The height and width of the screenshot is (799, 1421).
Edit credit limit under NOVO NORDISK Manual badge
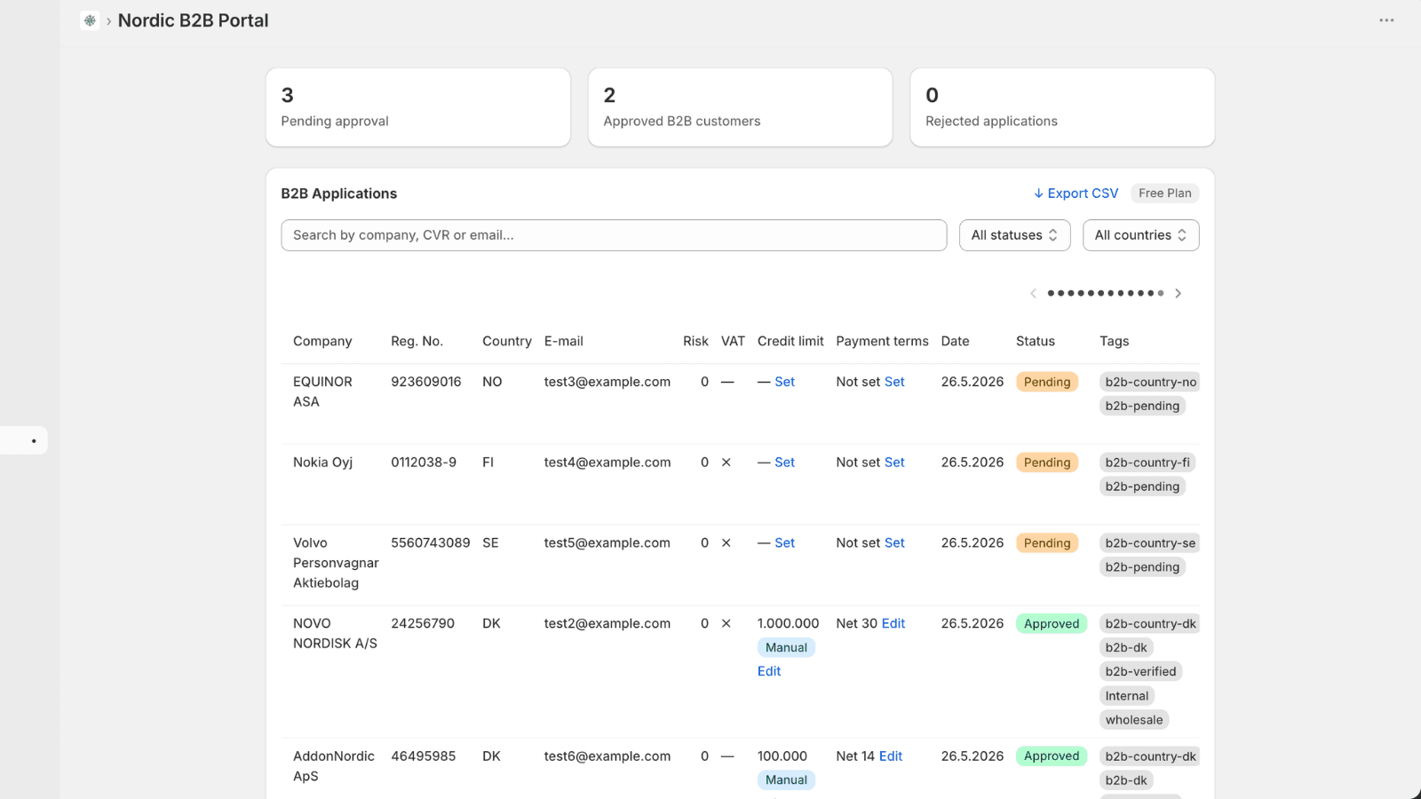coord(769,671)
